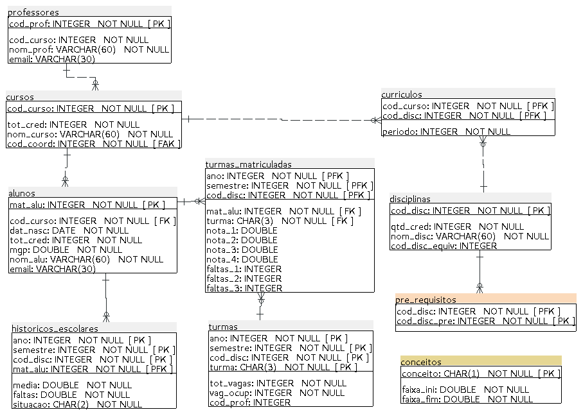583x412 pixels.
Task: Select the curriculos table title
Action: (402, 94)
